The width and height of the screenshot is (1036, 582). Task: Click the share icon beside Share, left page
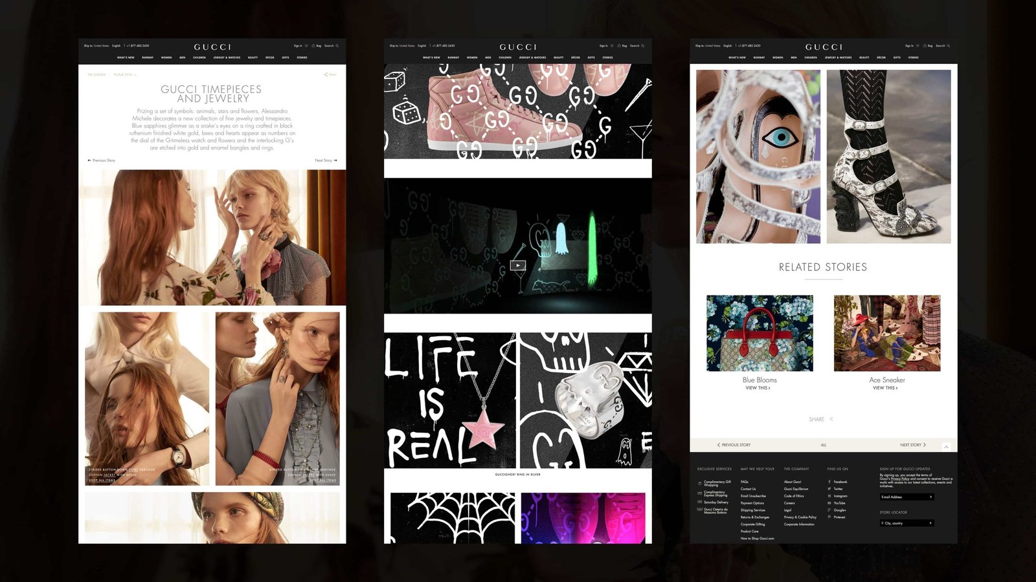point(326,74)
